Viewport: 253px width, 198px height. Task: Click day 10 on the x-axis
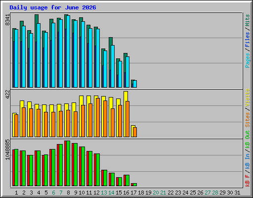[82, 193]
